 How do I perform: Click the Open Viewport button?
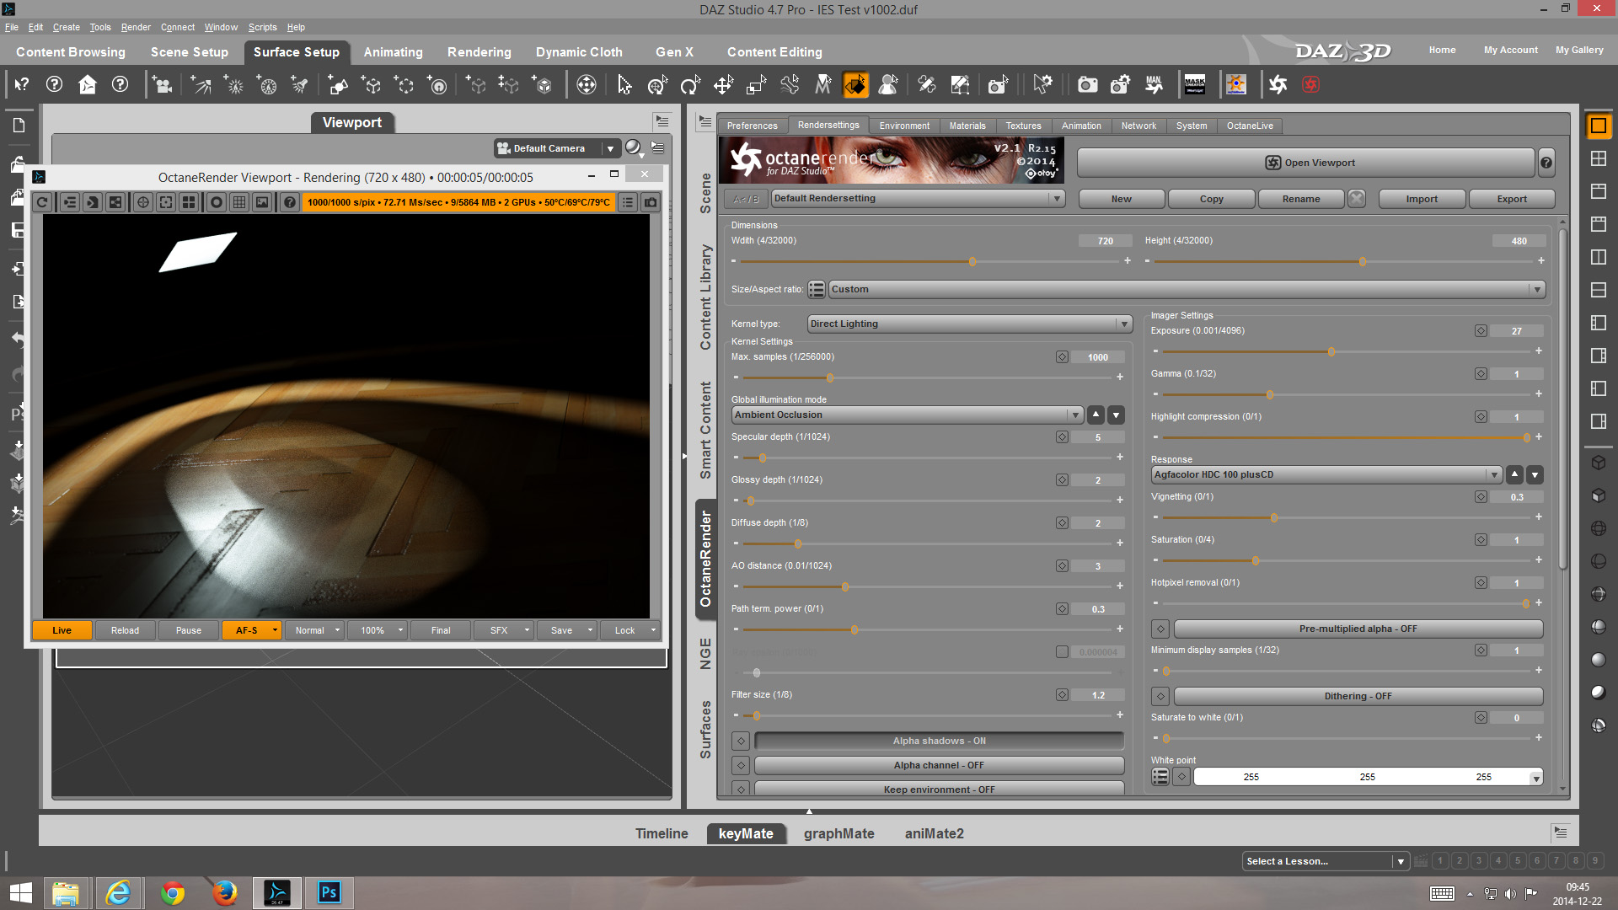tap(1306, 163)
